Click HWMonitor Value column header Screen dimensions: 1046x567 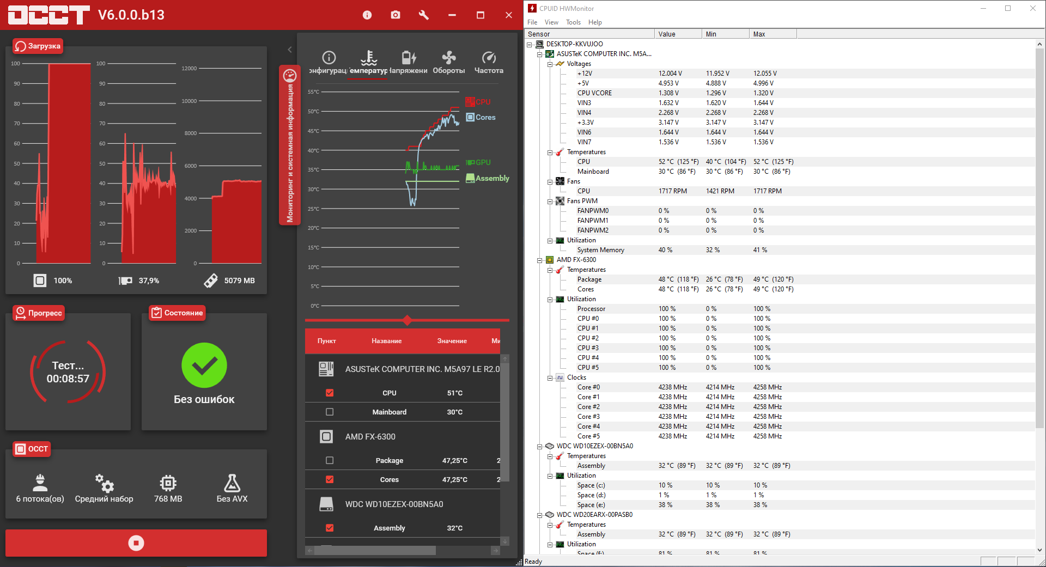point(678,34)
